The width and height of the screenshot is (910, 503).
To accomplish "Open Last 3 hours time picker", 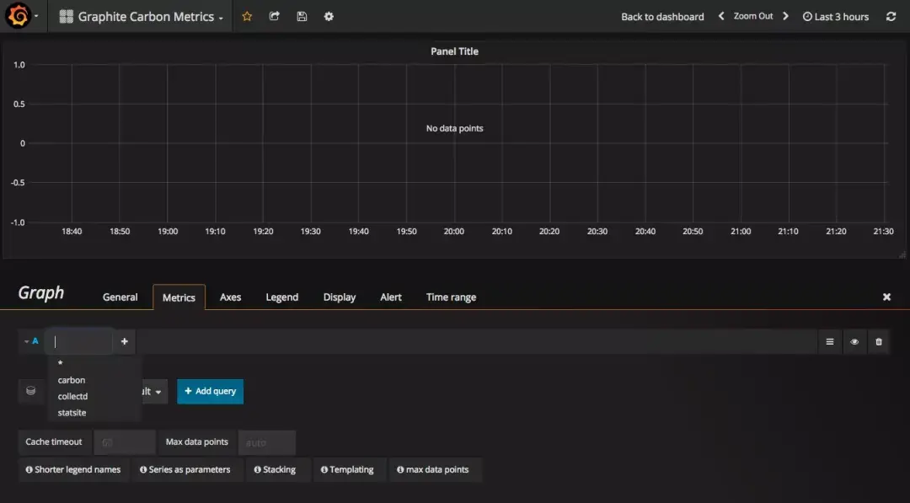I will (836, 16).
